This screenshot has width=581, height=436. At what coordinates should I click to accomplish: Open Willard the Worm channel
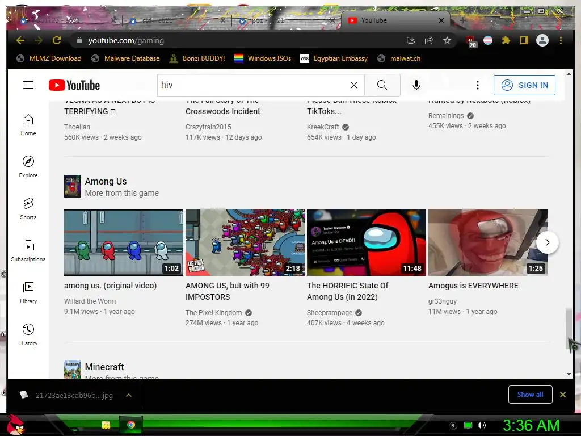[x=90, y=301]
